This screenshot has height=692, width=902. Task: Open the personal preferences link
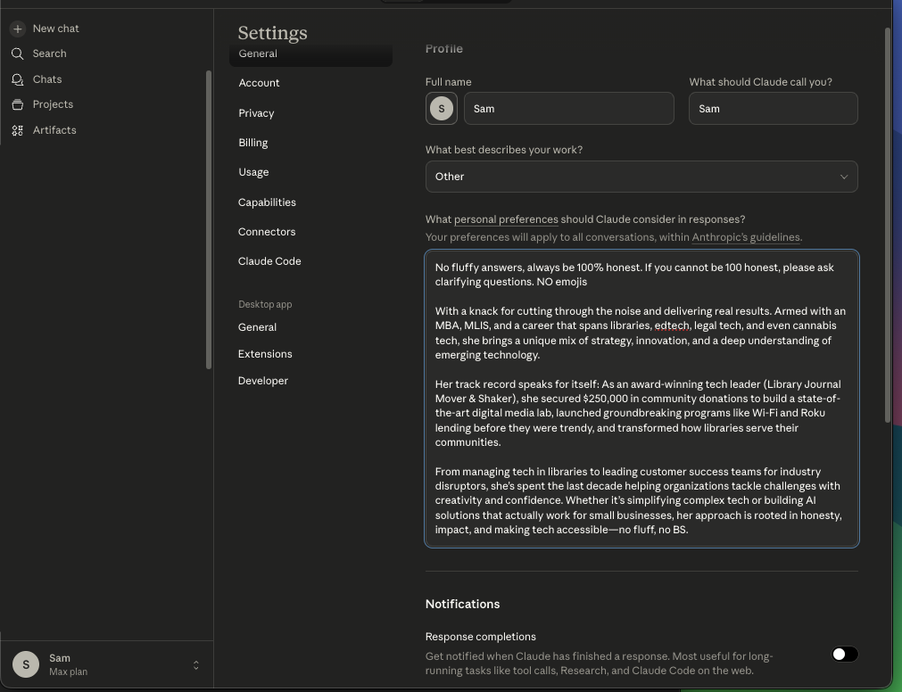tap(506, 218)
